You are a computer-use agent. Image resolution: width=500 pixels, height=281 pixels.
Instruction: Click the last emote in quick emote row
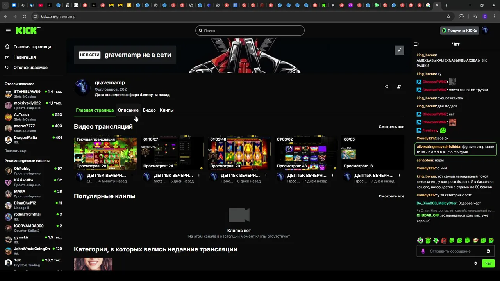point(491,240)
